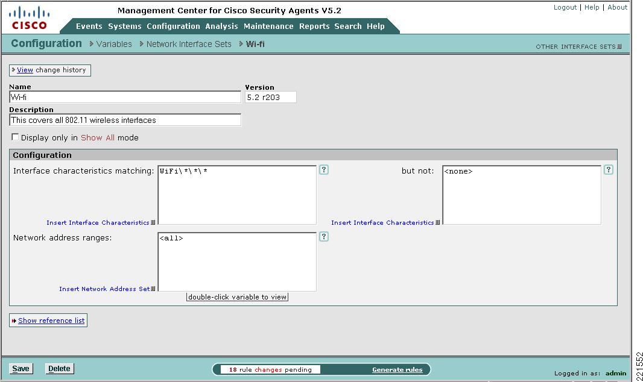Open the Analysis menu
This screenshot has width=643, height=382.
click(x=221, y=26)
